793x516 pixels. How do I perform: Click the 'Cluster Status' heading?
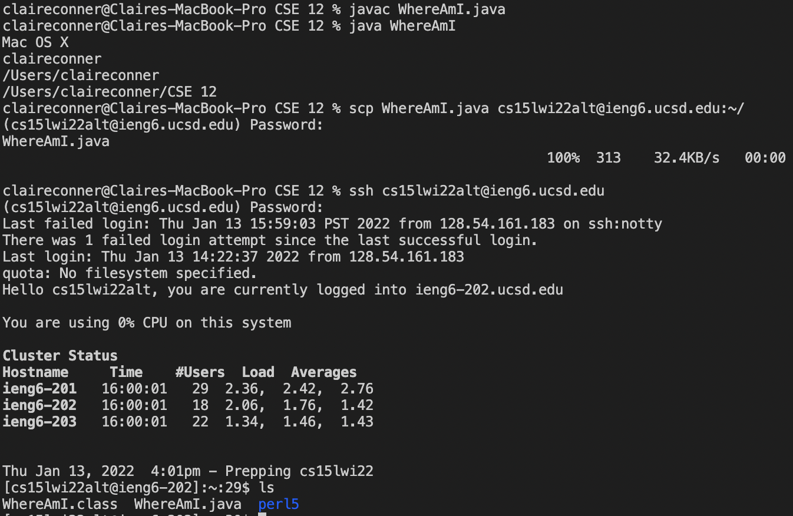coord(60,356)
